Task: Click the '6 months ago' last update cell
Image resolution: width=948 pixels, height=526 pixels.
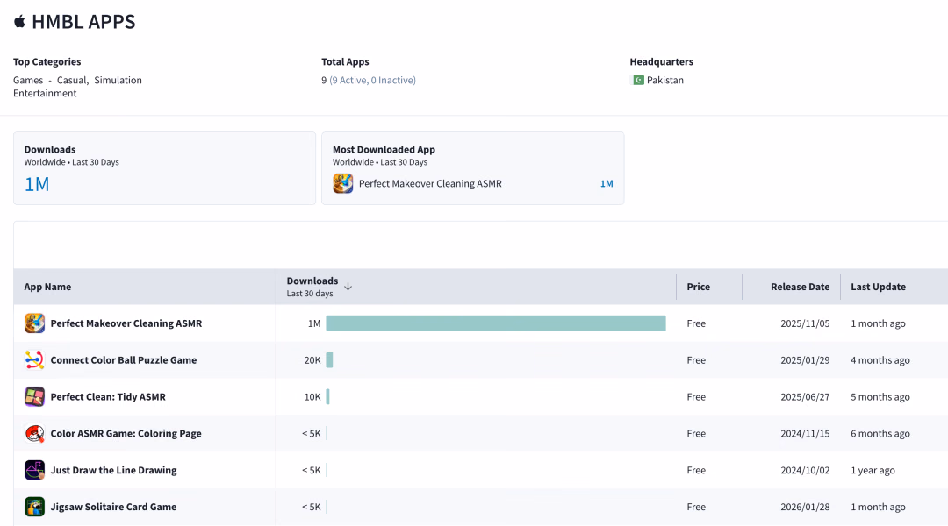Action: (x=880, y=433)
